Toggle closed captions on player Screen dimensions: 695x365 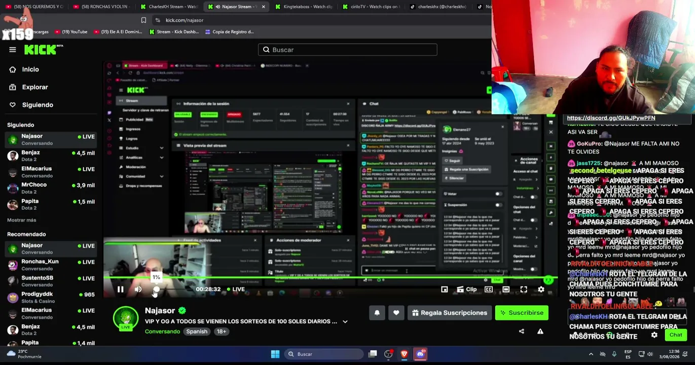point(489,289)
